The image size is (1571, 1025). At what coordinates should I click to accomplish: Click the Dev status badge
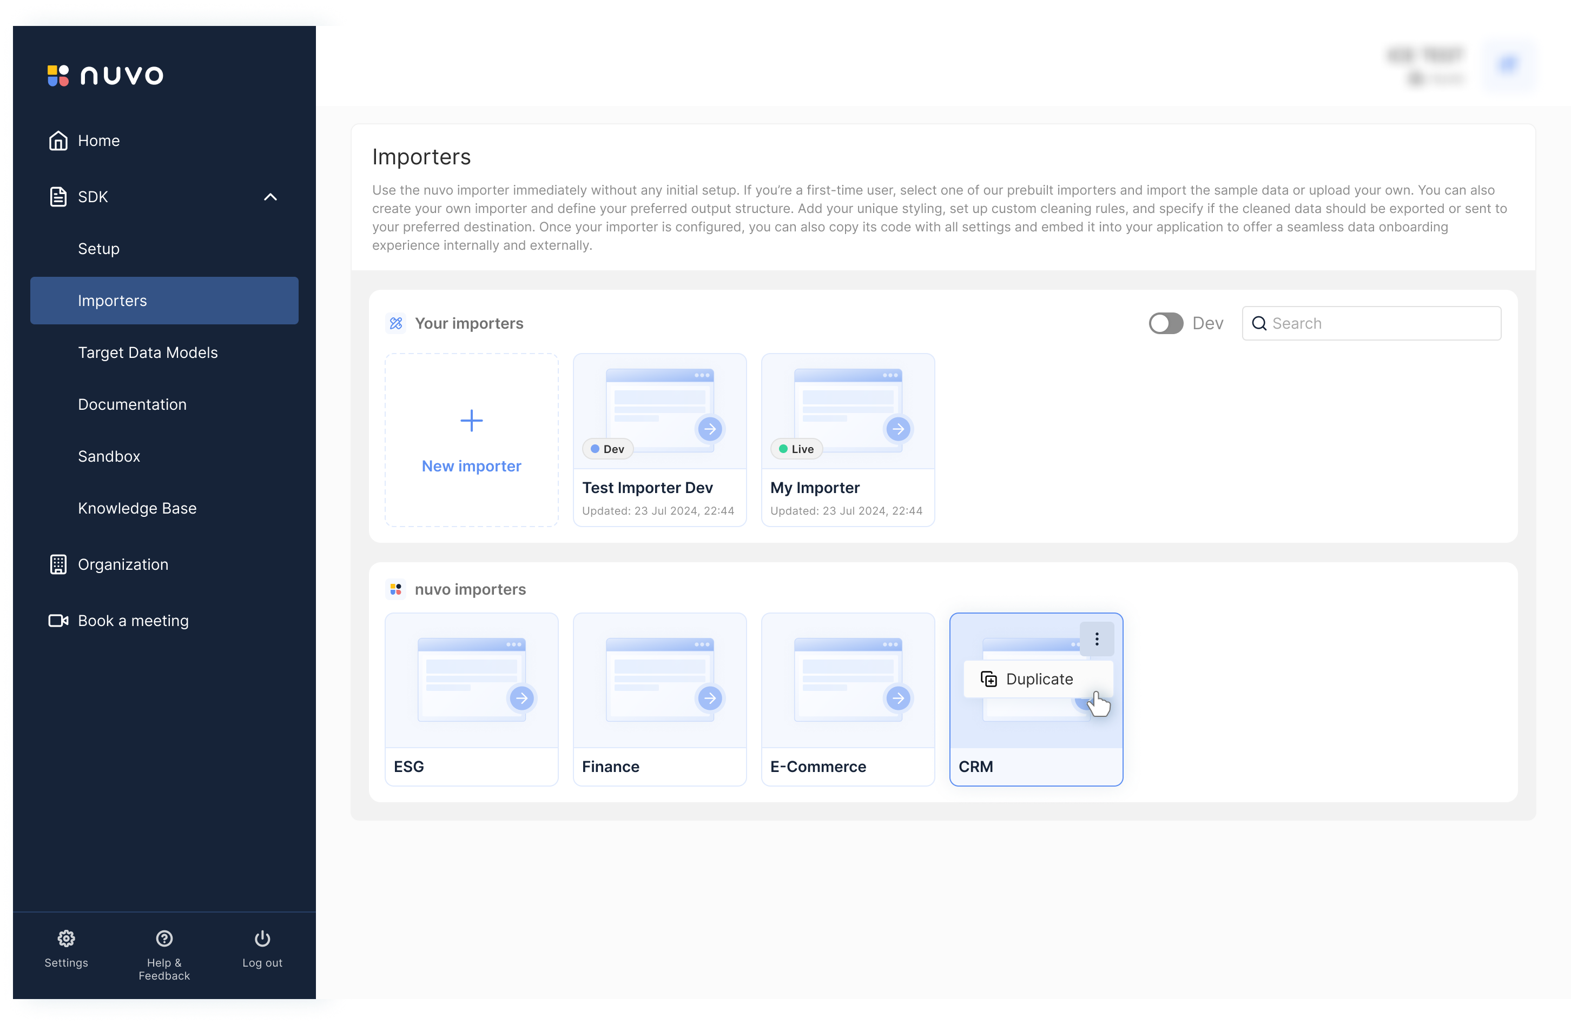(608, 449)
